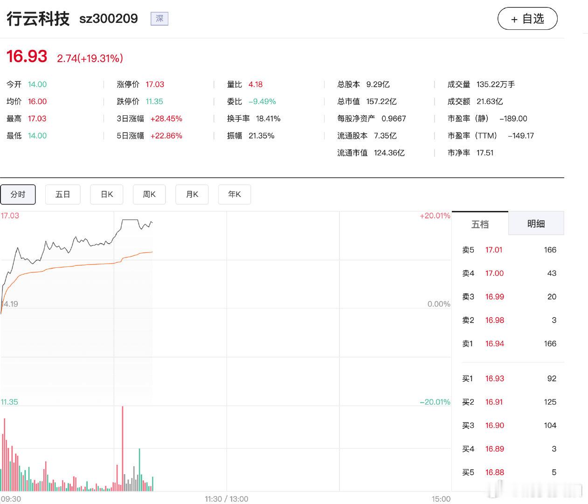This screenshot has width=588, height=504.
Task: Switch to the 五日 chart tab
Action: (62, 194)
